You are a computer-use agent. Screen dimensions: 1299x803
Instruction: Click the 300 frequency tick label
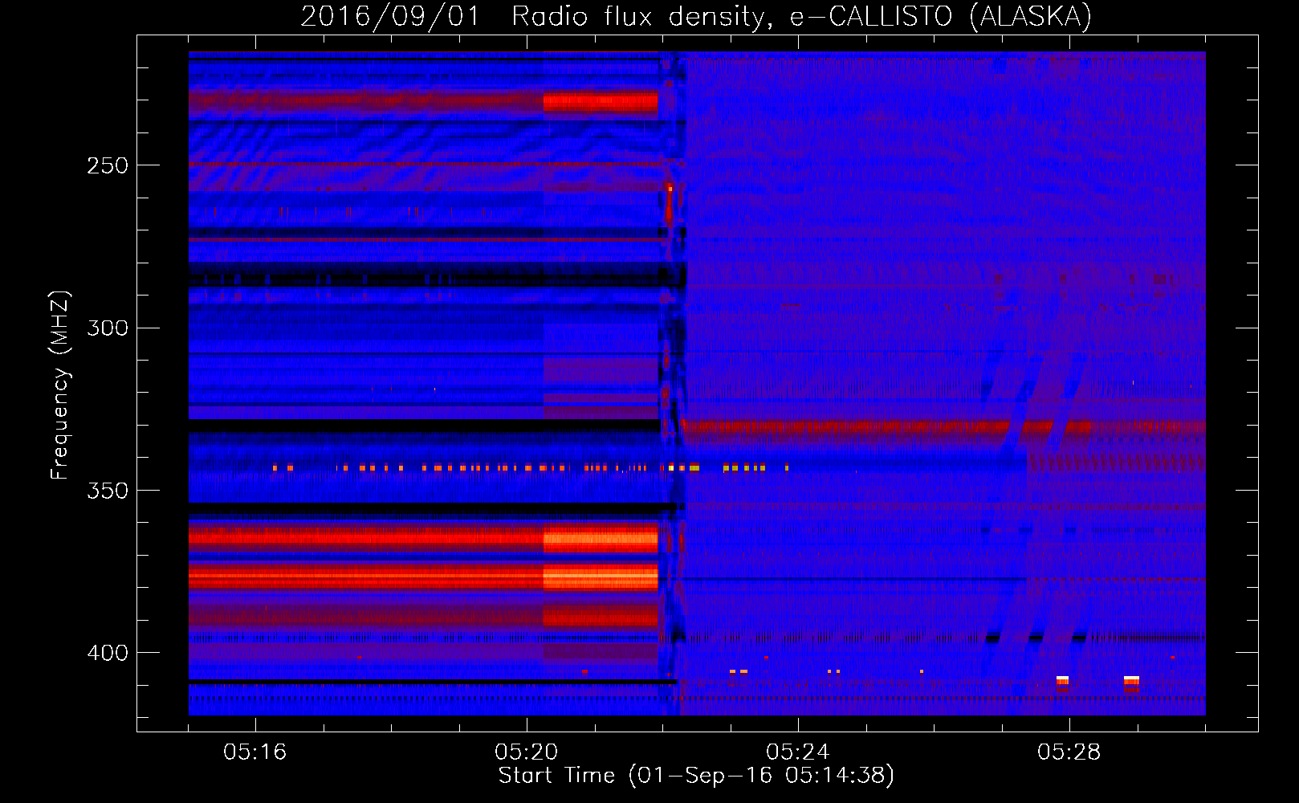(108, 328)
